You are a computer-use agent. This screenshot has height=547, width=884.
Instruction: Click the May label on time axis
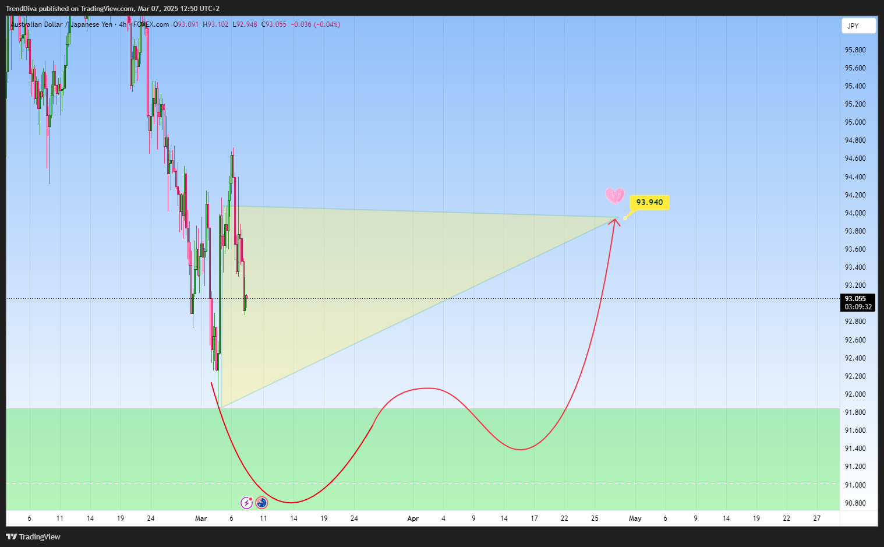pos(635,518)
